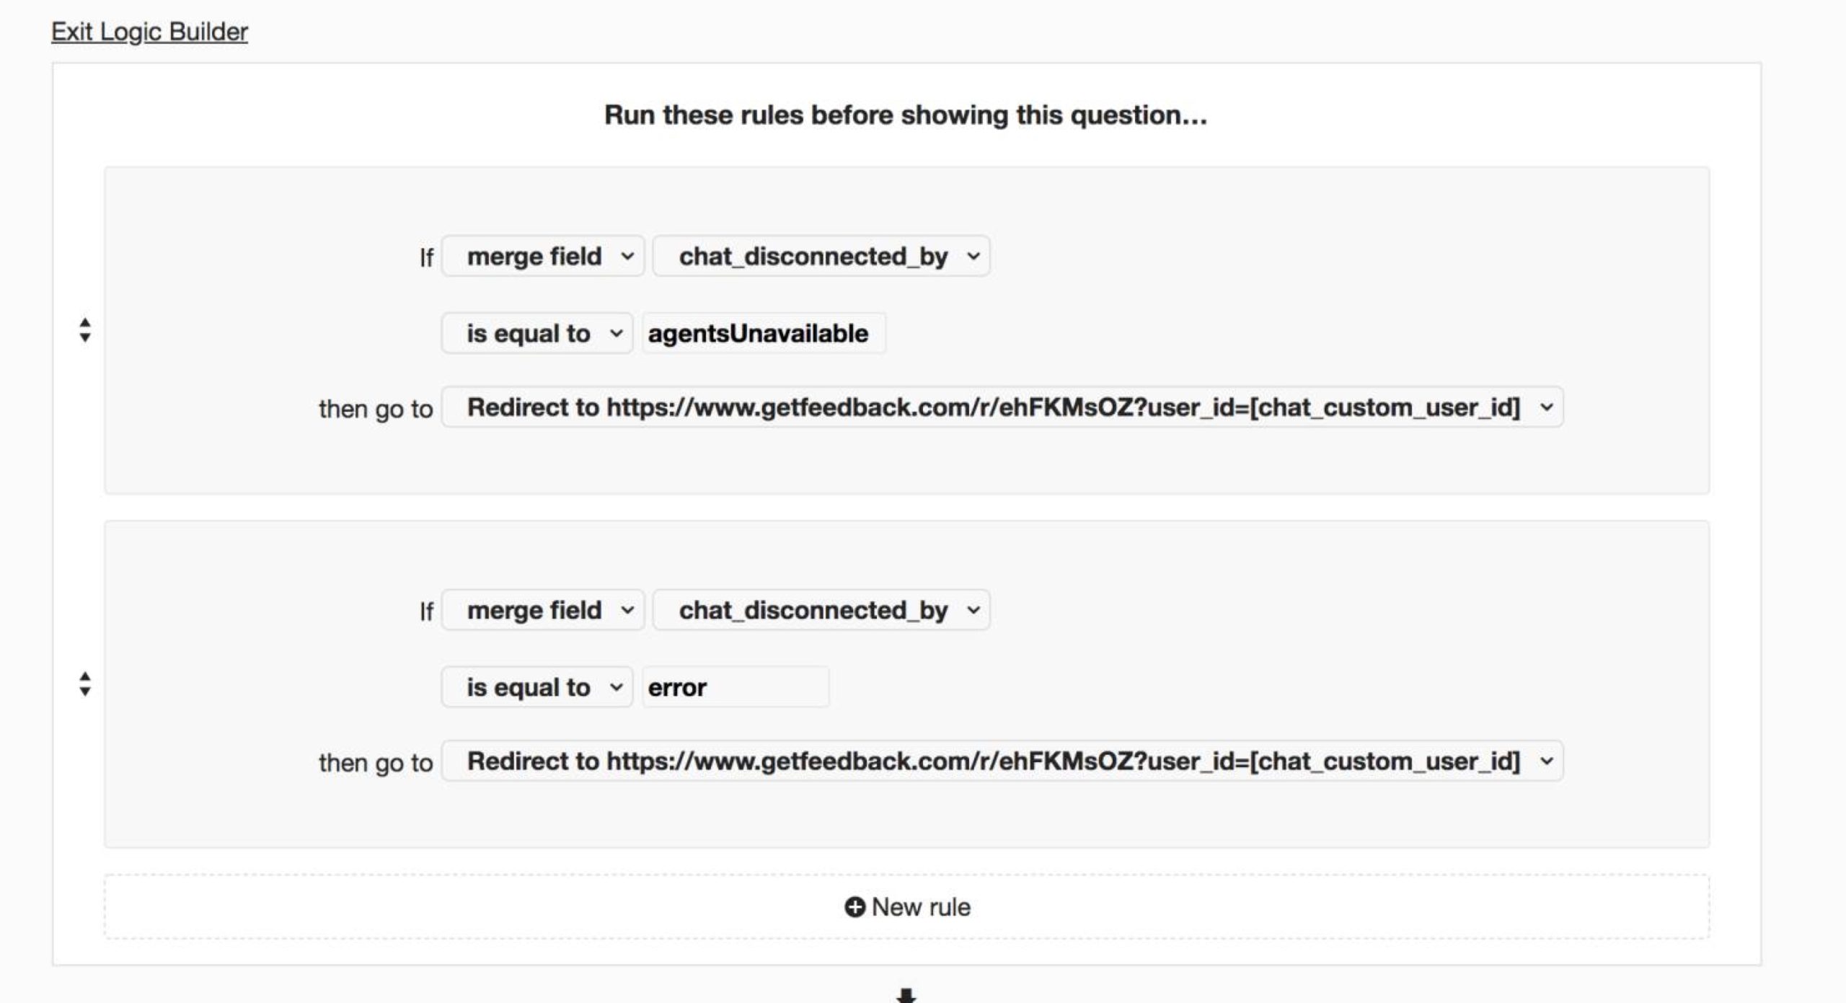Click the 'error' value input field
This screenshot has width=1846, height=1003.
click(x=735, y=687)
